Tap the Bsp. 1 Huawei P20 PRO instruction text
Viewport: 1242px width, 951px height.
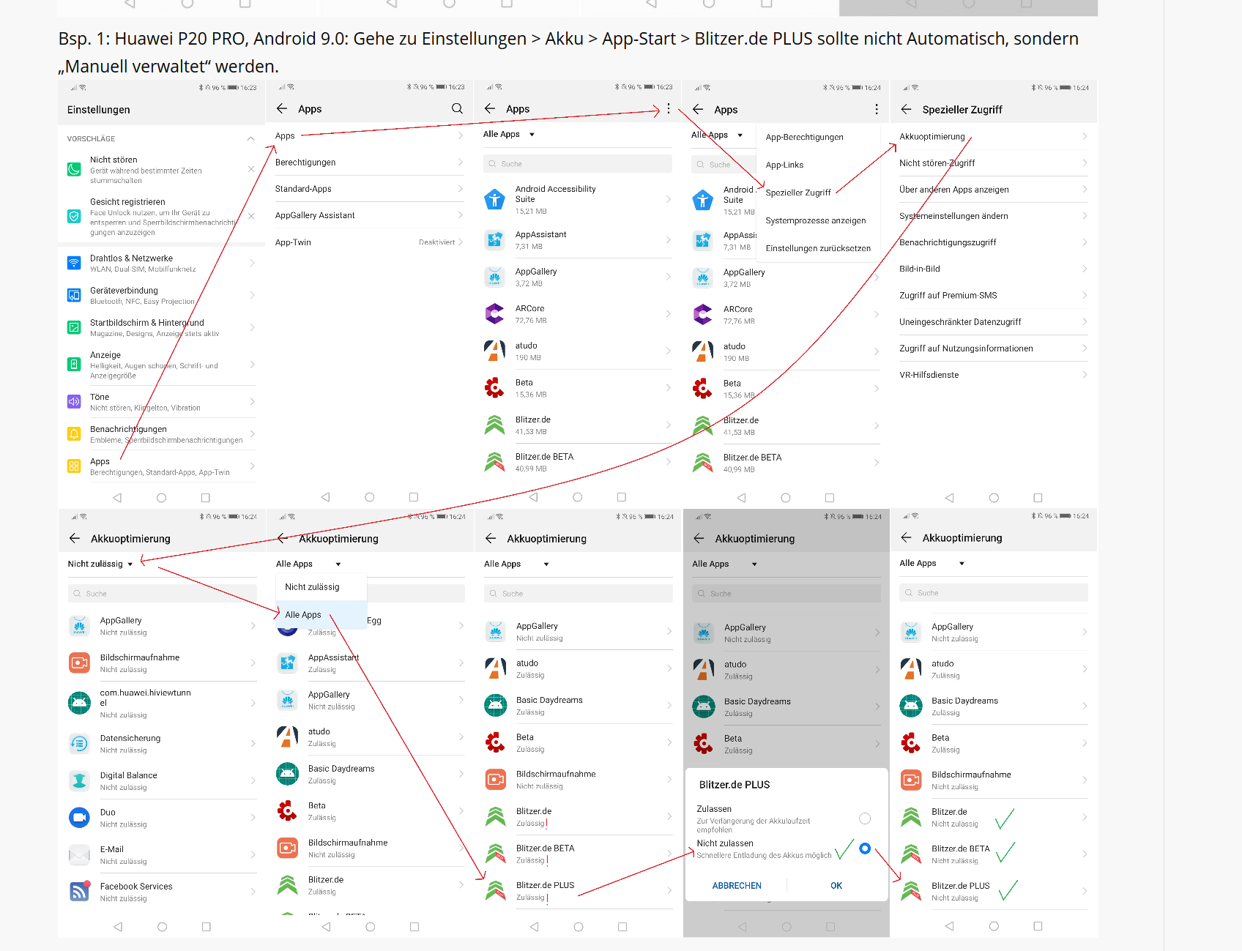tap(568, 52)
